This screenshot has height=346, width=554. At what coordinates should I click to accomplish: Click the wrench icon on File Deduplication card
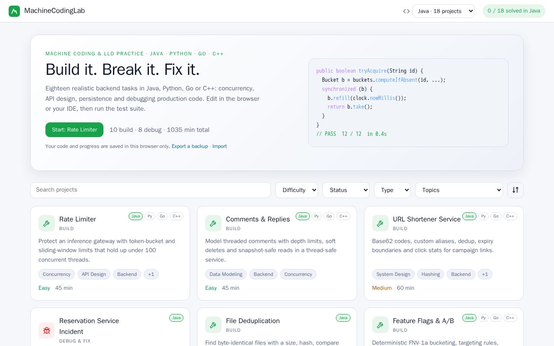click(x=213, y=325)
